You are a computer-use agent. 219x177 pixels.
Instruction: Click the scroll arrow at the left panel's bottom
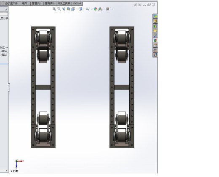[7, 171]
